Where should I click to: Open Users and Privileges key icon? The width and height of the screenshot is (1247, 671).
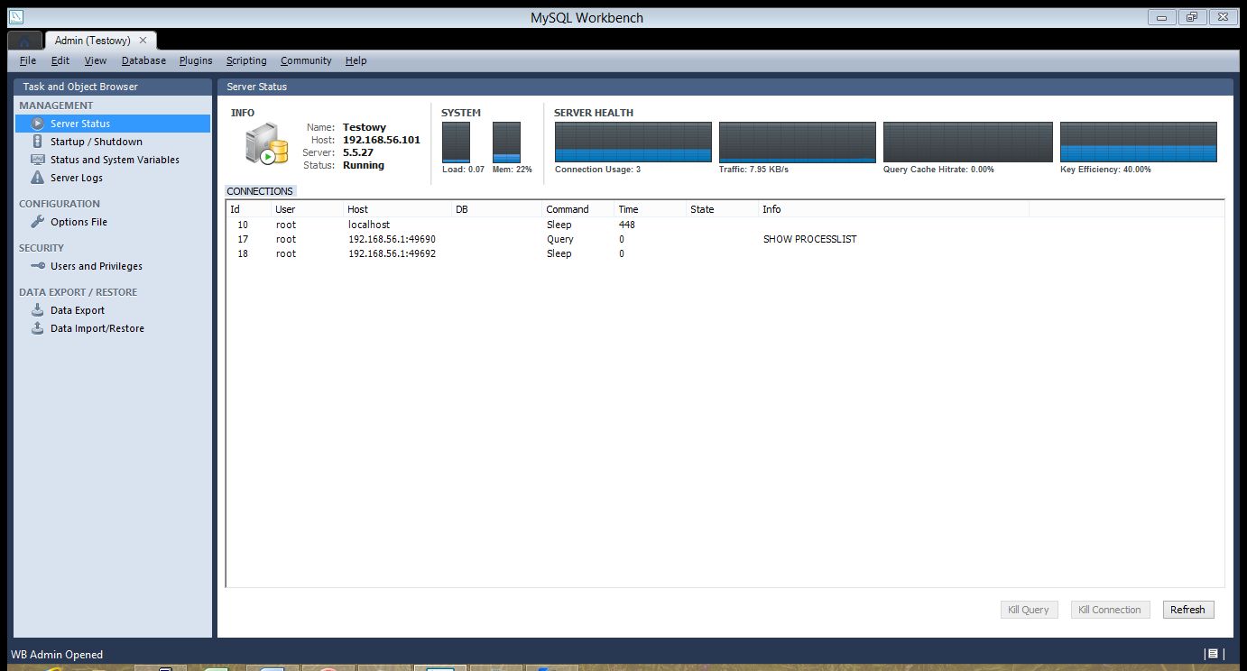pyautogui.click(x=37, y=266)
